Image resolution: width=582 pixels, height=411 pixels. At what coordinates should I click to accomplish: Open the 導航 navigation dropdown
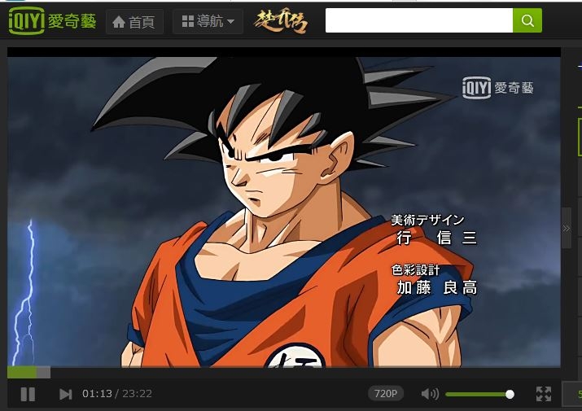click(x=208, y=21)
